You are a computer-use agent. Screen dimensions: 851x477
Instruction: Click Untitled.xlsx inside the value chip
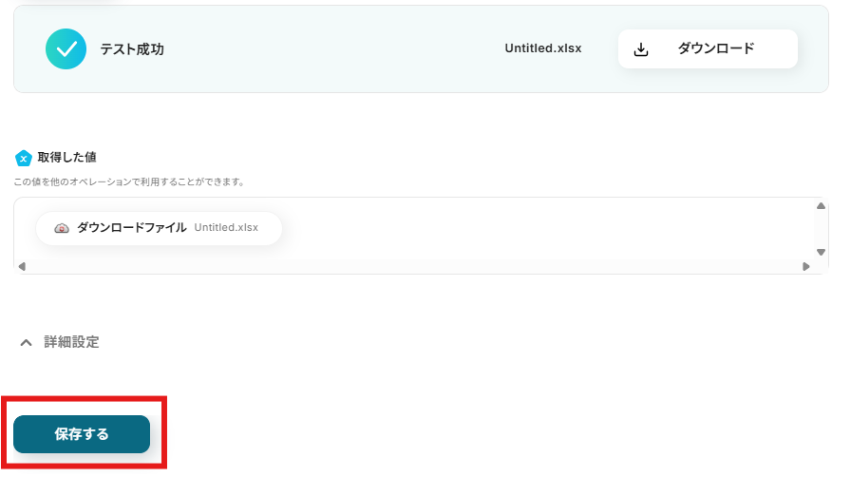coord(225,228)
